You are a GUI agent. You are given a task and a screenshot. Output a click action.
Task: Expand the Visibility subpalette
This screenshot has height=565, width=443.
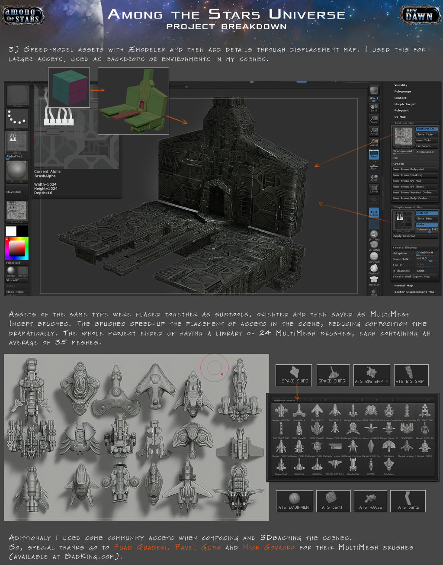(401, 85)
